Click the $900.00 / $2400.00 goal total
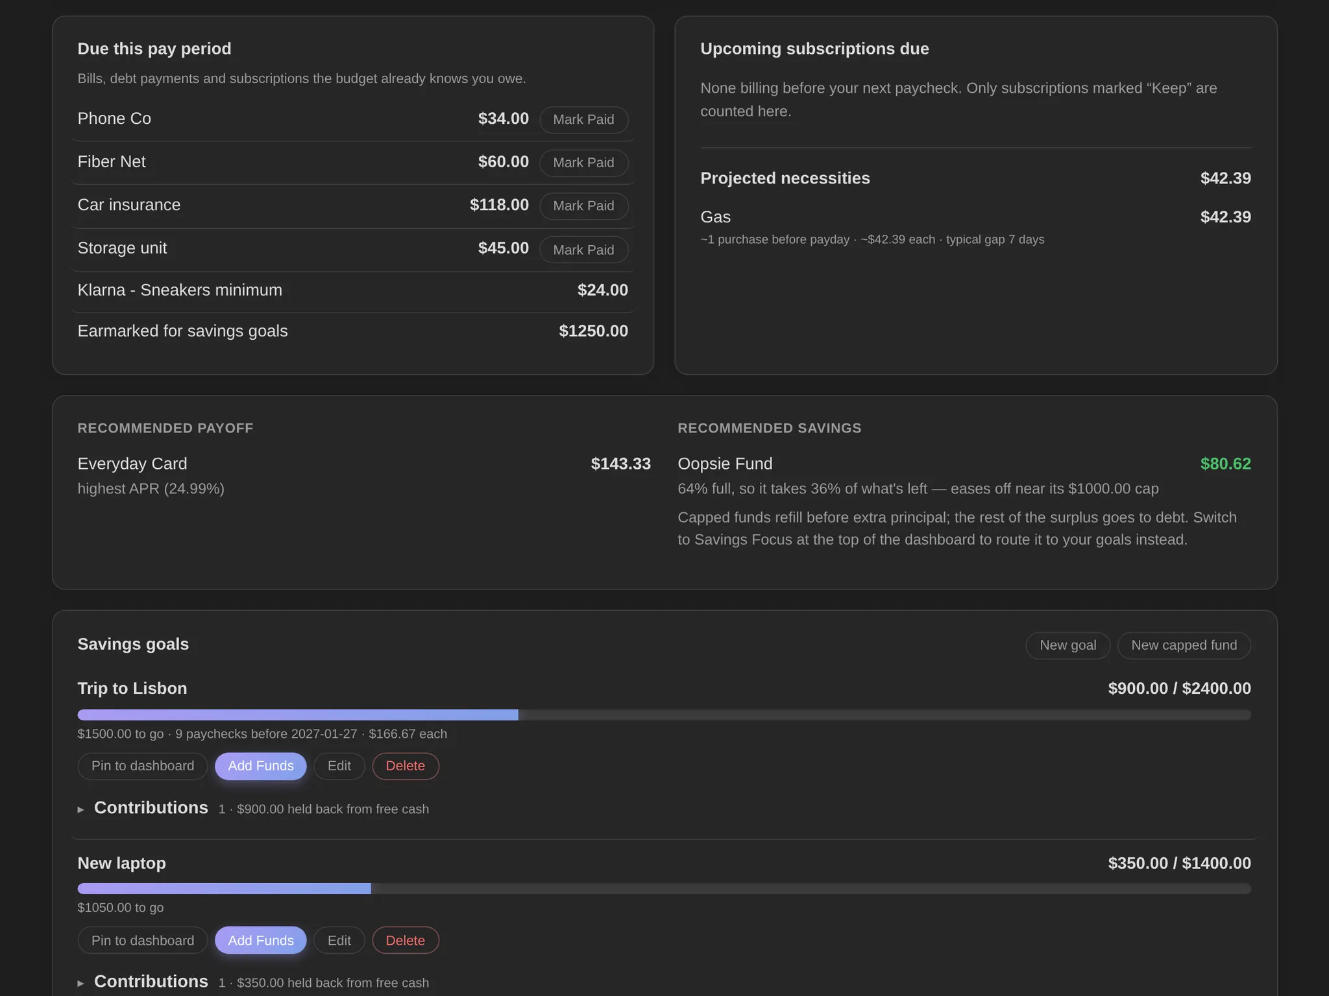This screenshot has width=1329, height=996. pos(1179,689)
